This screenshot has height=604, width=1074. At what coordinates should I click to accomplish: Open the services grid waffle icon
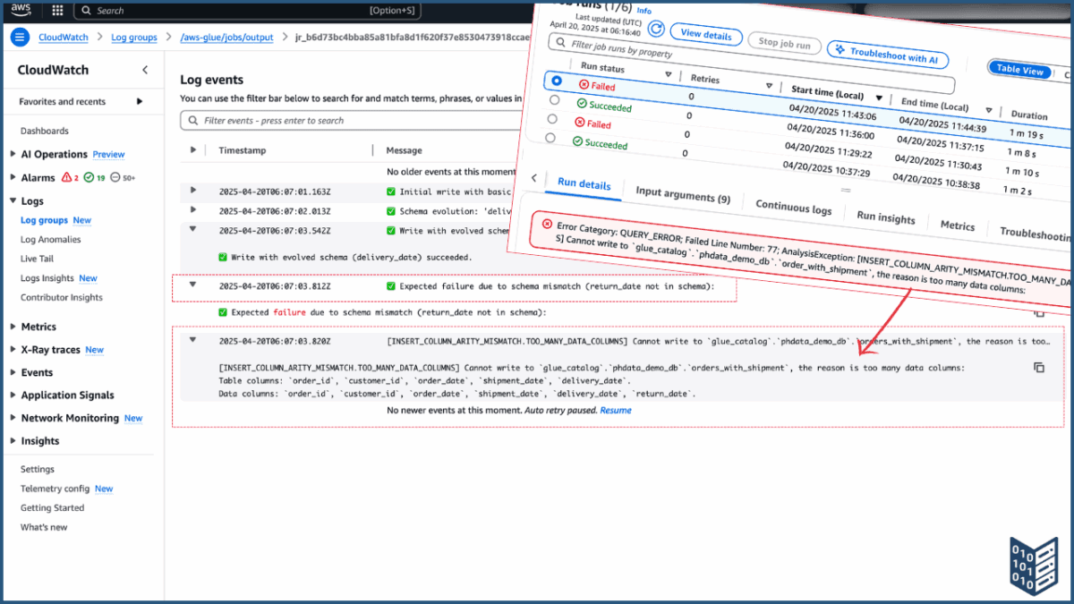pos(55,11)
